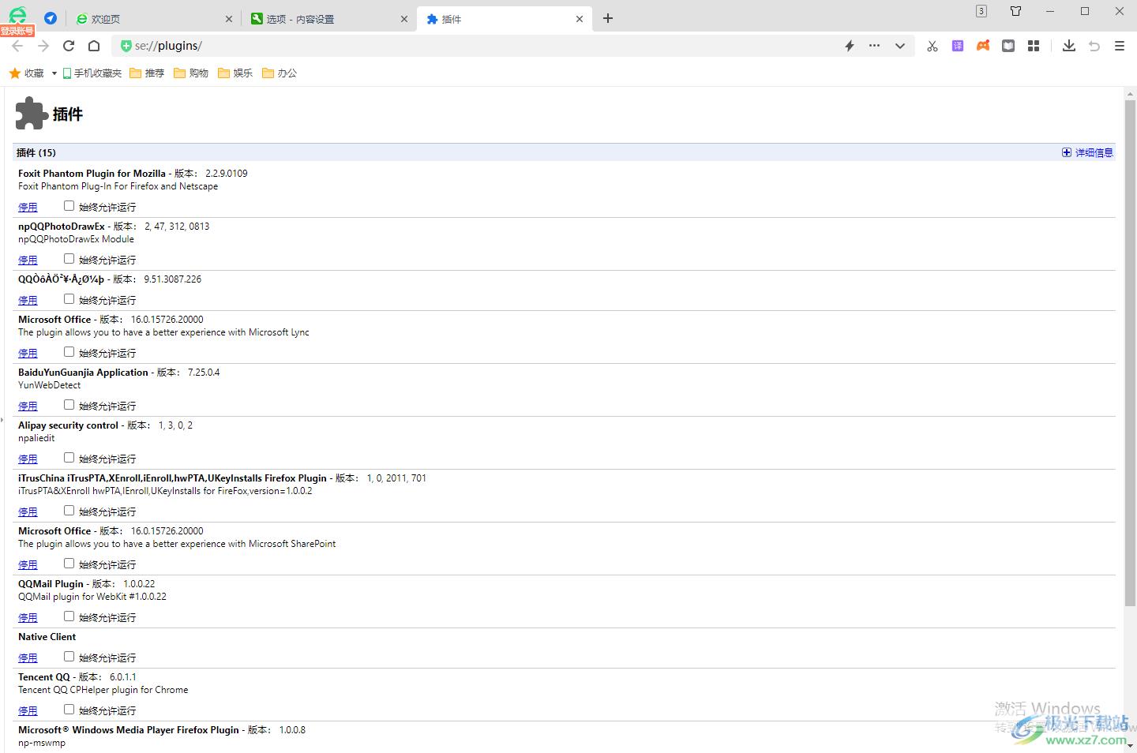Close the 选项 - 内容设置 tab
The width and height of the screenshot is (1137, 753).
tap(404, 19)
